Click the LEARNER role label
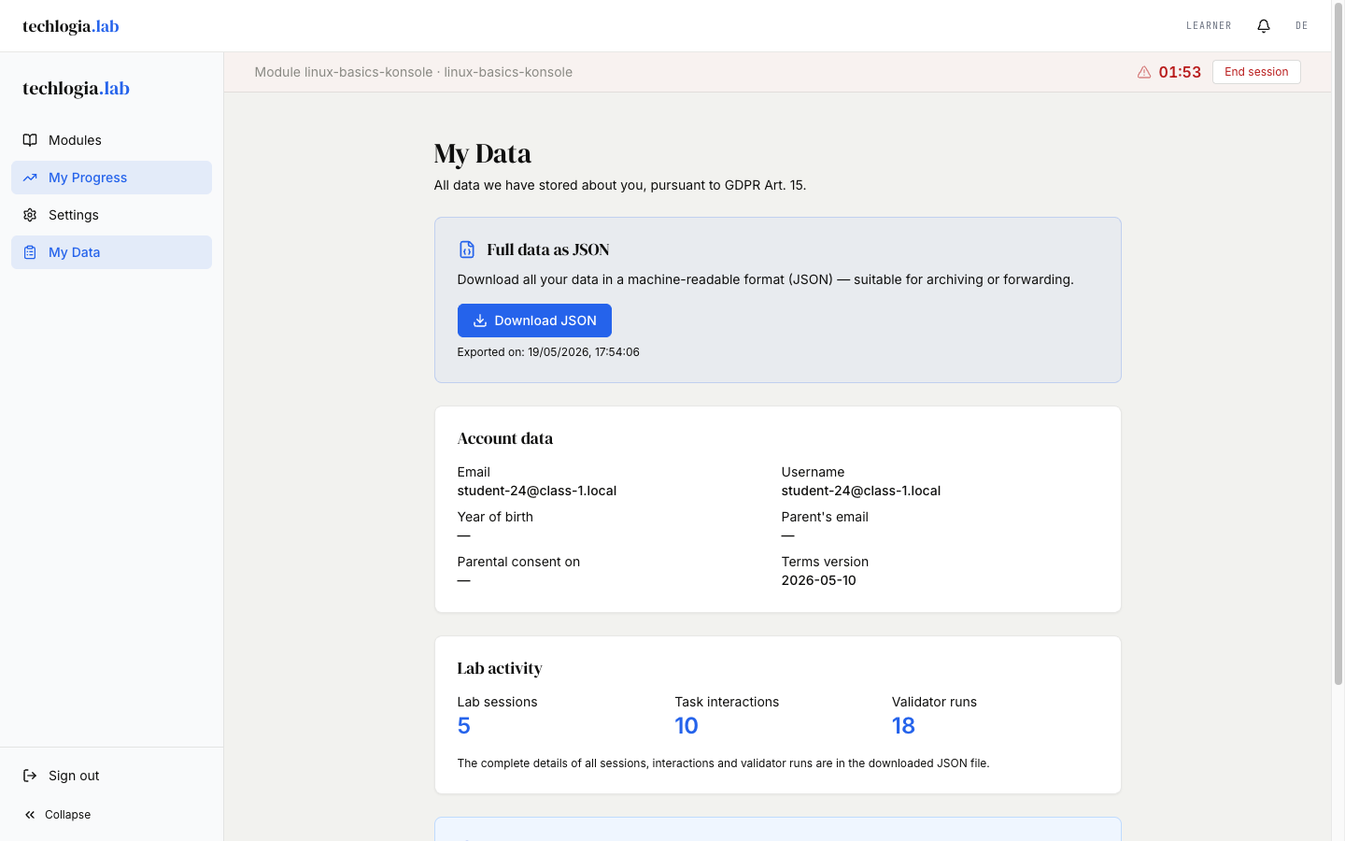Viewport: 1345px width, 841px height. point(1209,26)
